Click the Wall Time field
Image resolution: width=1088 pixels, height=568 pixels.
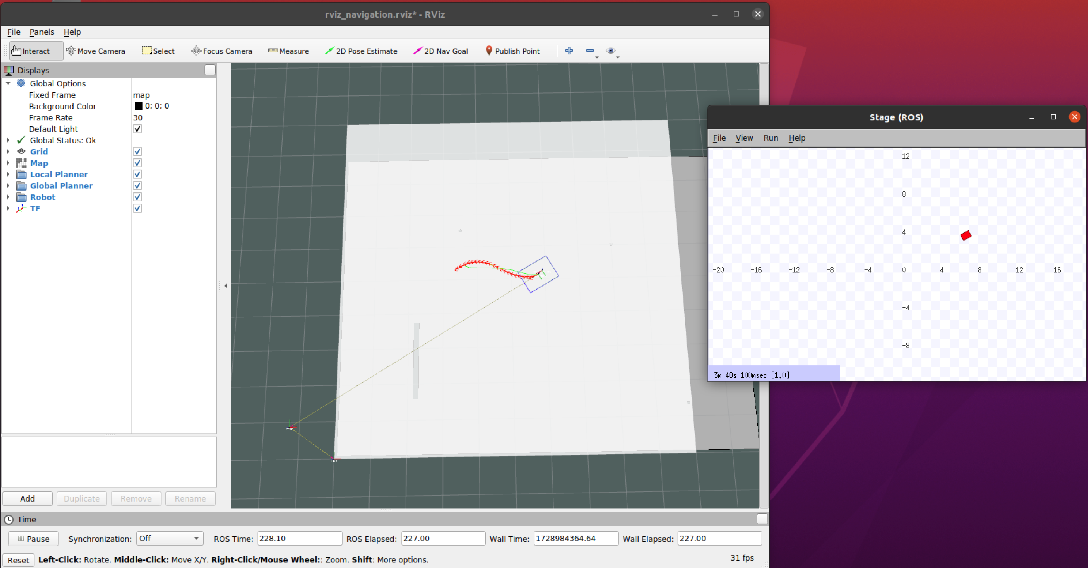click(x=576, y=538)
